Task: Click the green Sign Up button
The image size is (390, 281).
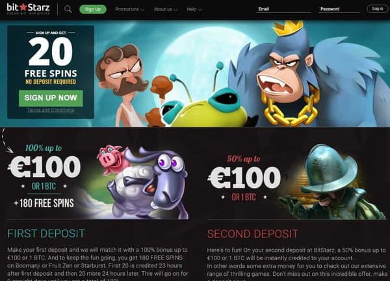Action: tap(93, 9)
